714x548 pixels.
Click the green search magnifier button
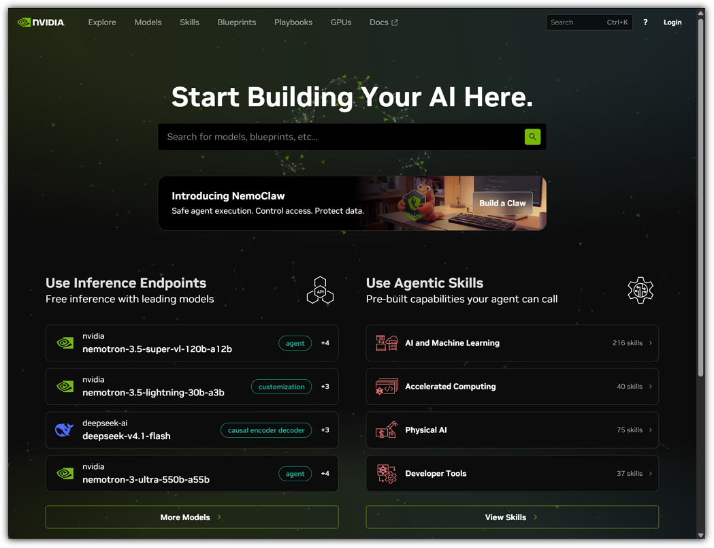tap(532, 137)
